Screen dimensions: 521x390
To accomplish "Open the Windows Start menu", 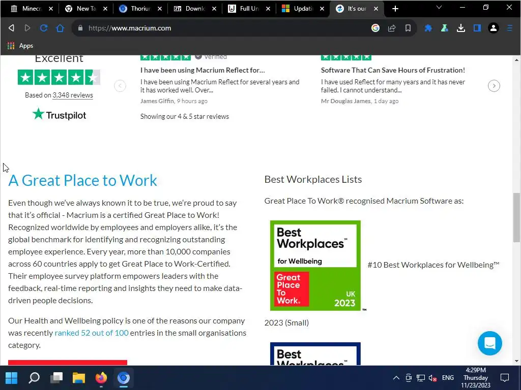I will coord(12,378).
